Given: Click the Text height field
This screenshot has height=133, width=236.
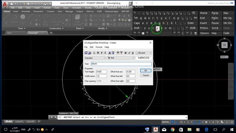Looking at the screenshot, I should click(x=101, y=72).
